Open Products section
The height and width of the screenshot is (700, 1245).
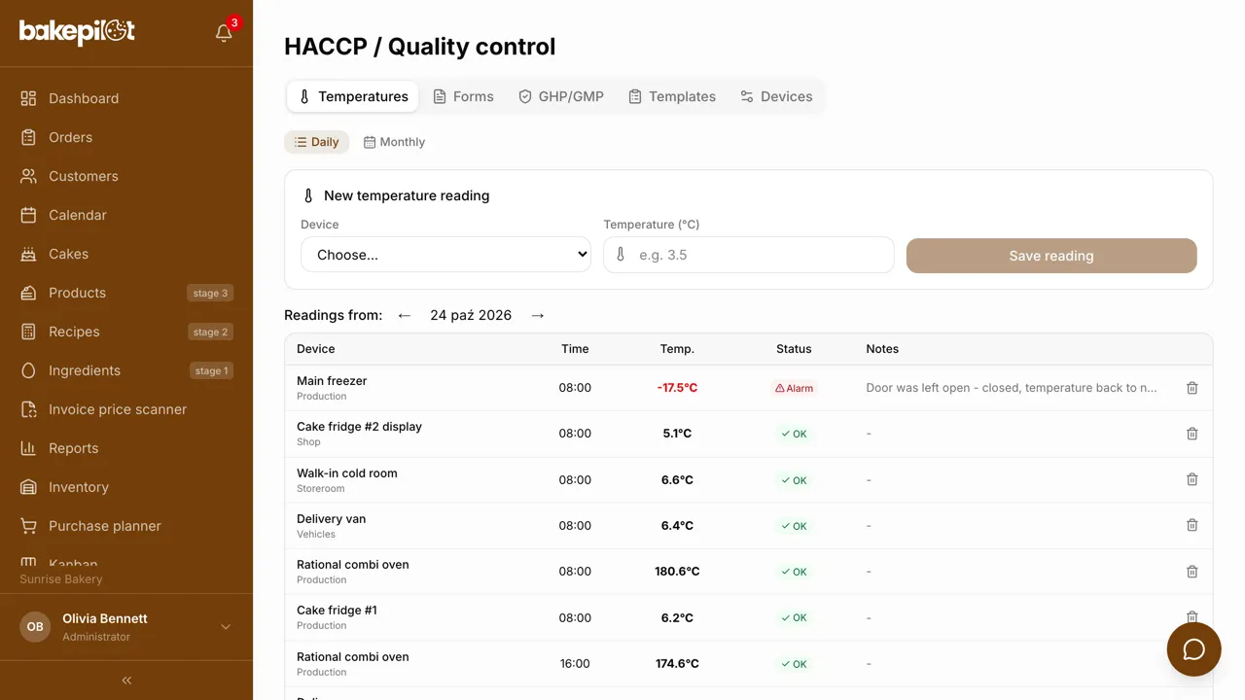pos(126,293)
